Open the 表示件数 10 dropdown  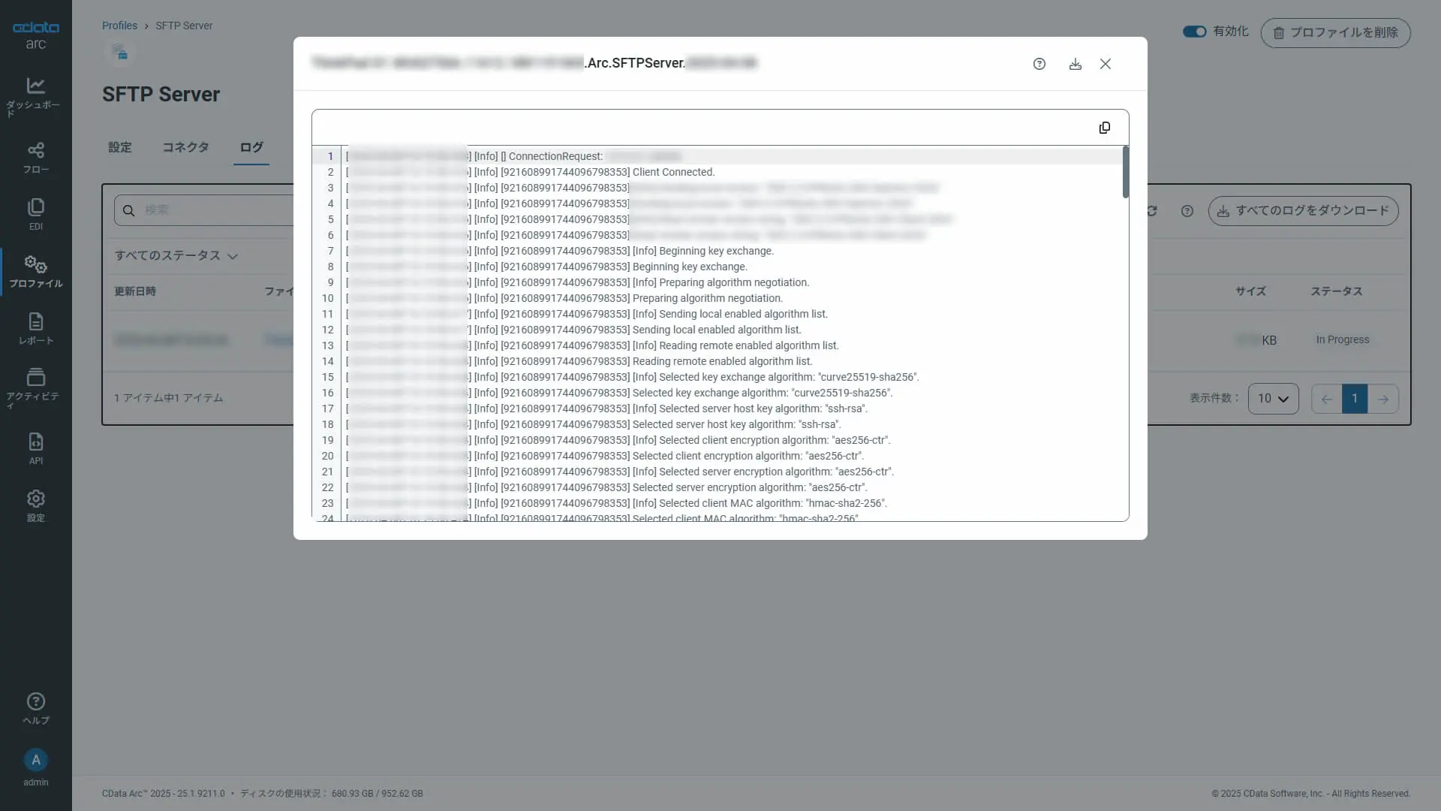(x=1273, y=399)
